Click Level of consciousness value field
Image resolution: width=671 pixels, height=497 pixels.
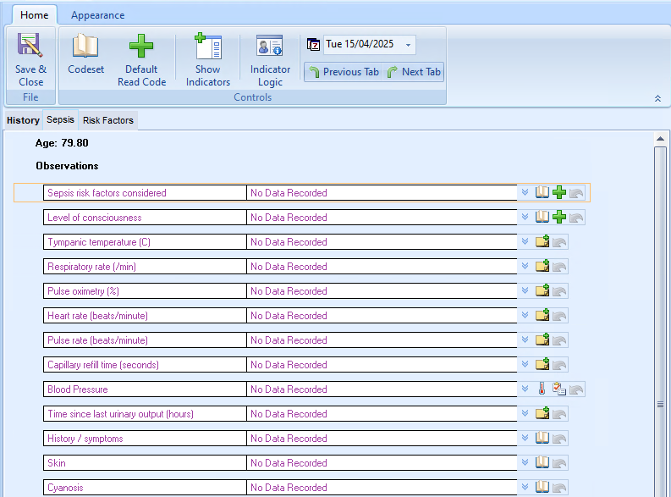(382, 217)
